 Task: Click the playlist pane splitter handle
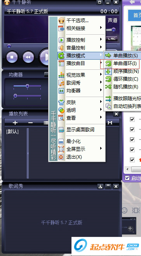(x=28, y=153)
